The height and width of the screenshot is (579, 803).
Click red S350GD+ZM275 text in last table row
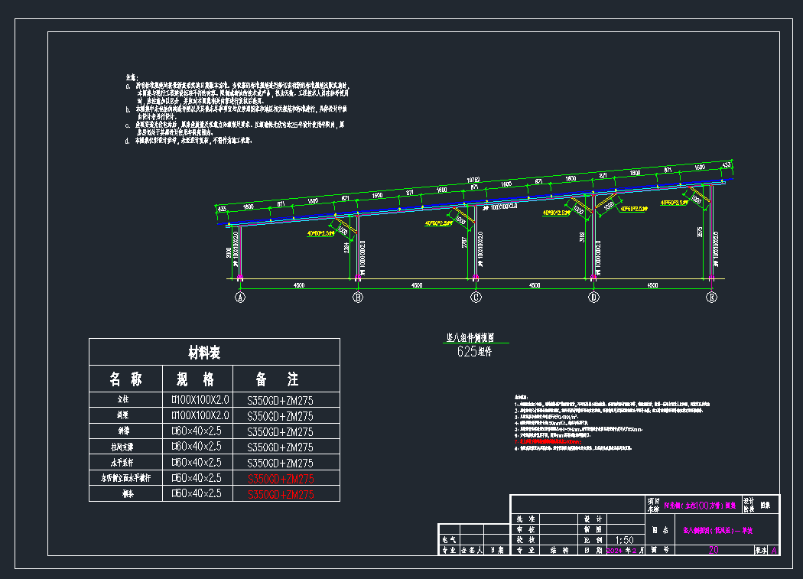(x=280, y=495)
